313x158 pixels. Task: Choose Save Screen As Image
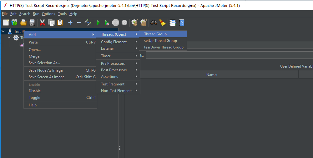[60, 77]
